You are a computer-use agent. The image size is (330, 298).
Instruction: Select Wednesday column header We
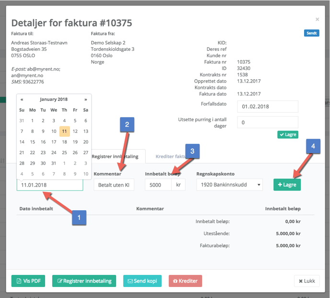(54, 110)
